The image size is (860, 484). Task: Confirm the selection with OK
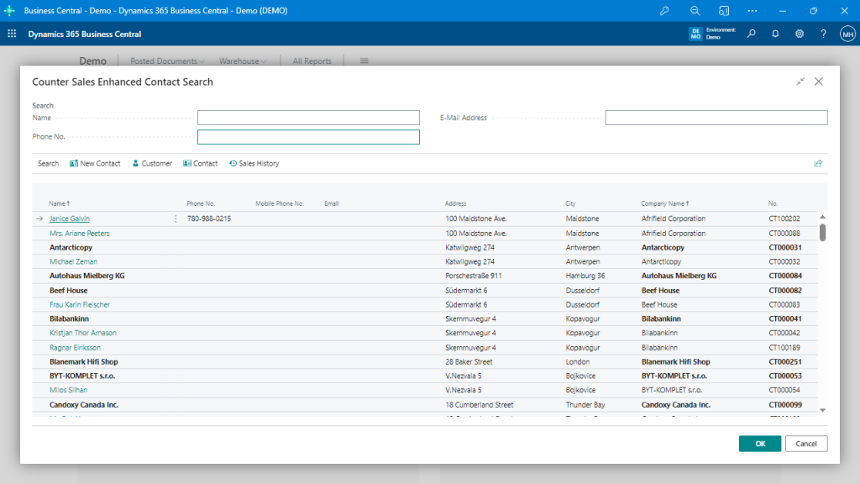click(759, 443)
